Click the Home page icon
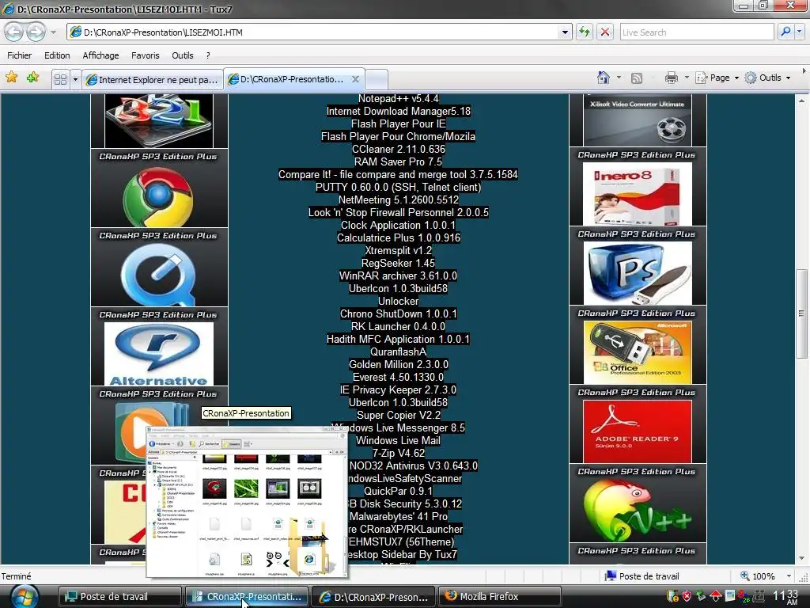 (x=603, y=78)
